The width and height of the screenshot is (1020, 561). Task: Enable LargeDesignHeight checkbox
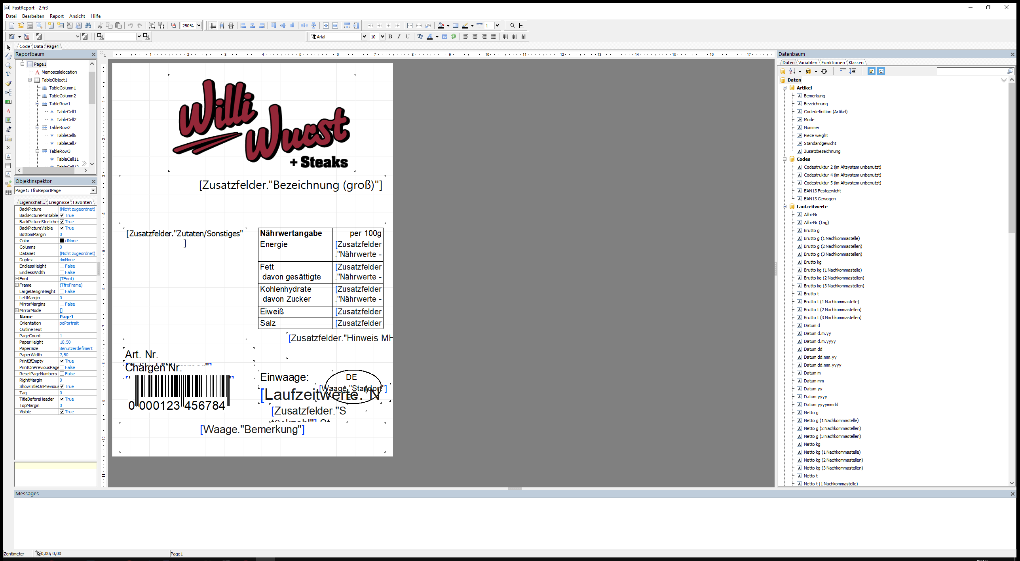coord(62,291)
